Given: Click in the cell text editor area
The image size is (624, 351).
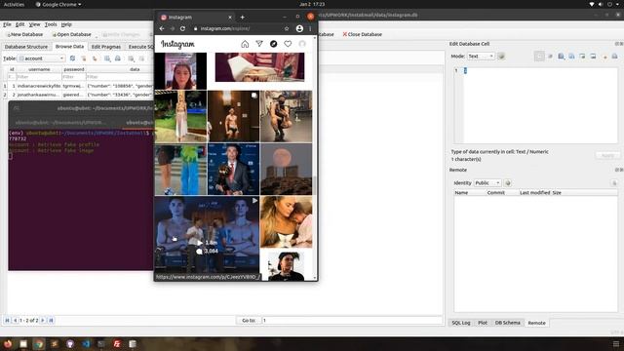Looking at the screenshot, I should click(x=540, y=105).
